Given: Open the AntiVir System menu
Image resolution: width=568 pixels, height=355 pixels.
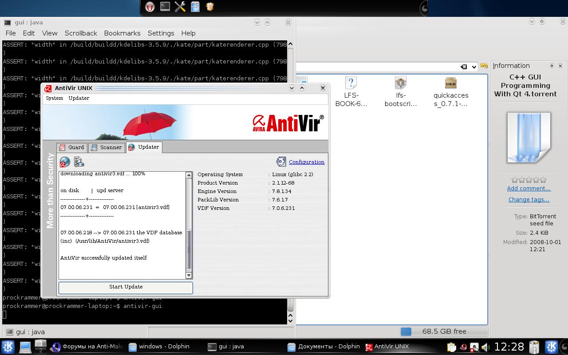Looking at the screenshot, I should (55, 98).
